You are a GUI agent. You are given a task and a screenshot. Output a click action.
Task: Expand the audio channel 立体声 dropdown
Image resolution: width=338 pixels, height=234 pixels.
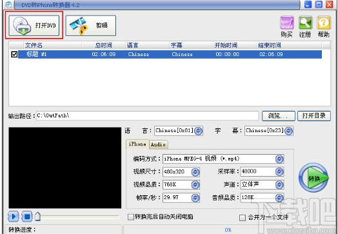279,184
